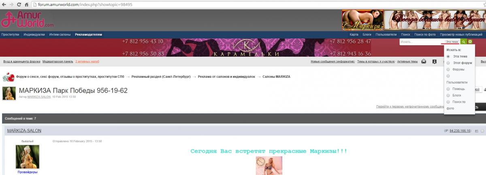This screenshot has width=486, height=175.
Task: Tick the checkbox next to post #1
Action: (x=482, y=131)
